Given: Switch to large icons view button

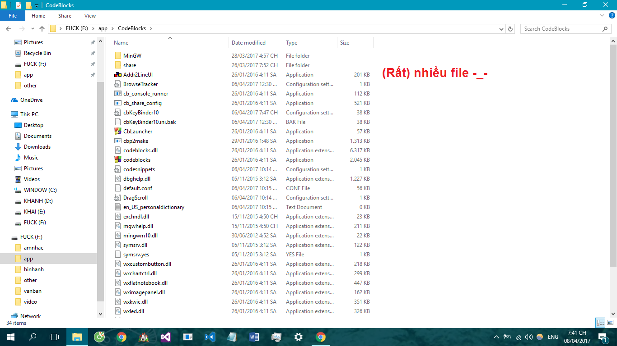Looking at the screenshot, I should [610, 323].
